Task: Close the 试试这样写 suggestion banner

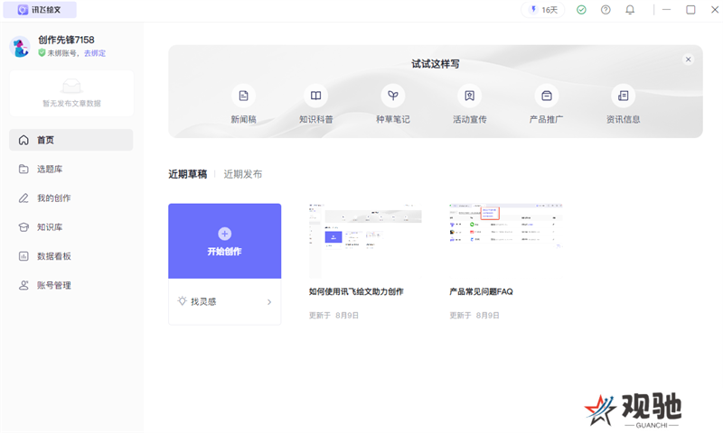Action: coord(688,60)
